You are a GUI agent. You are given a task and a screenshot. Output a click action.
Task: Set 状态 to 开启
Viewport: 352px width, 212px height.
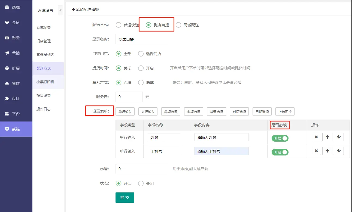(x=119, y=183)
